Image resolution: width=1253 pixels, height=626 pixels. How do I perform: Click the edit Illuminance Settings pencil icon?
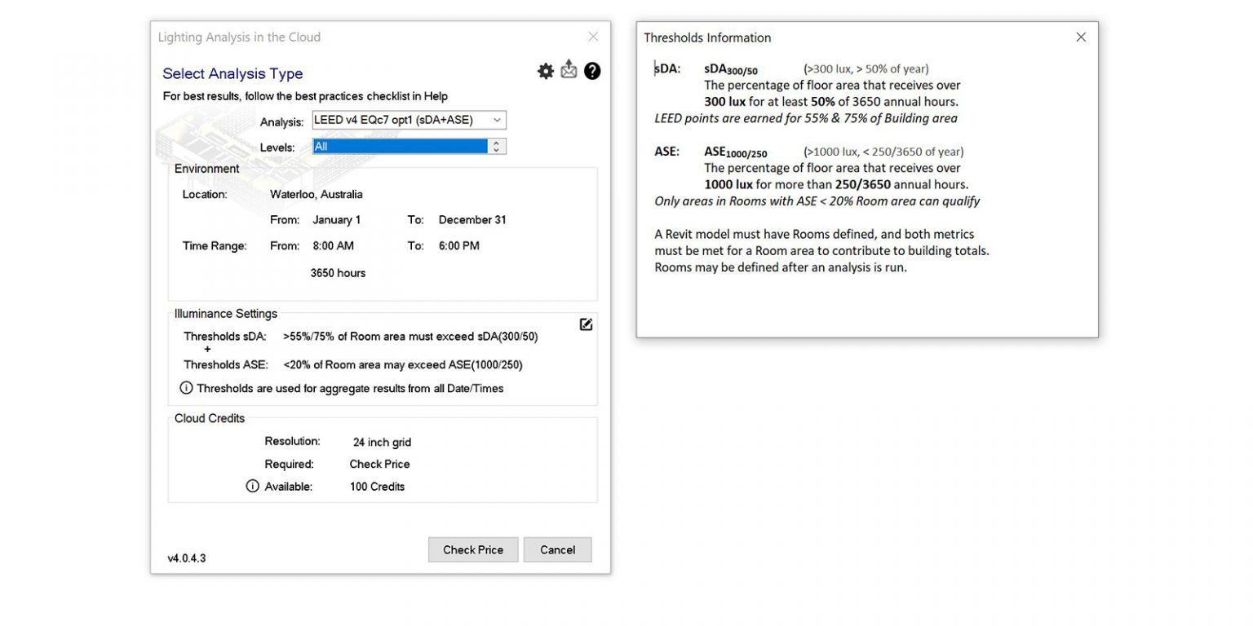pos(586,324)
